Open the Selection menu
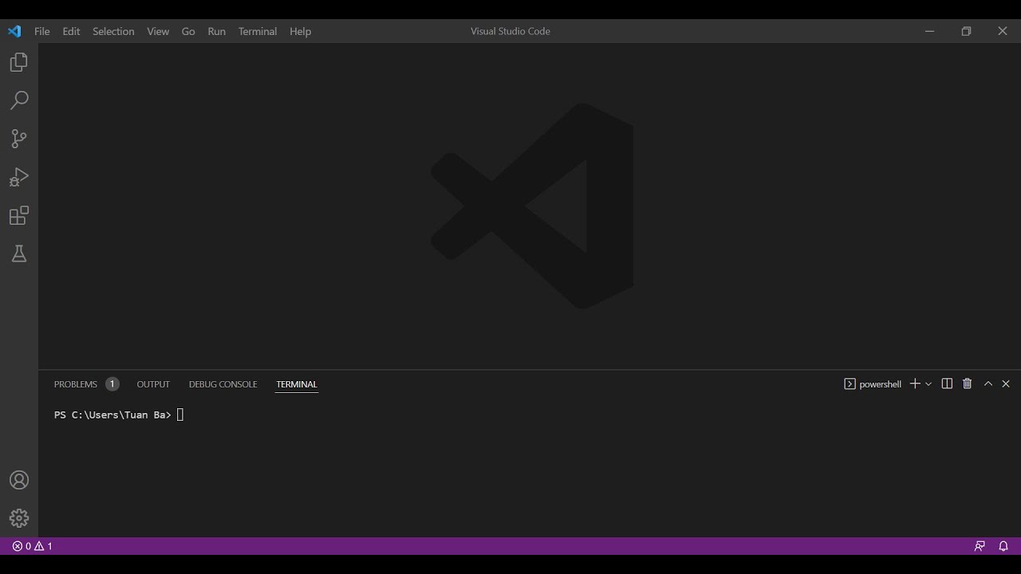This screenshot has width=1021, height=574. pyautogui.click(x=113, y=31)
